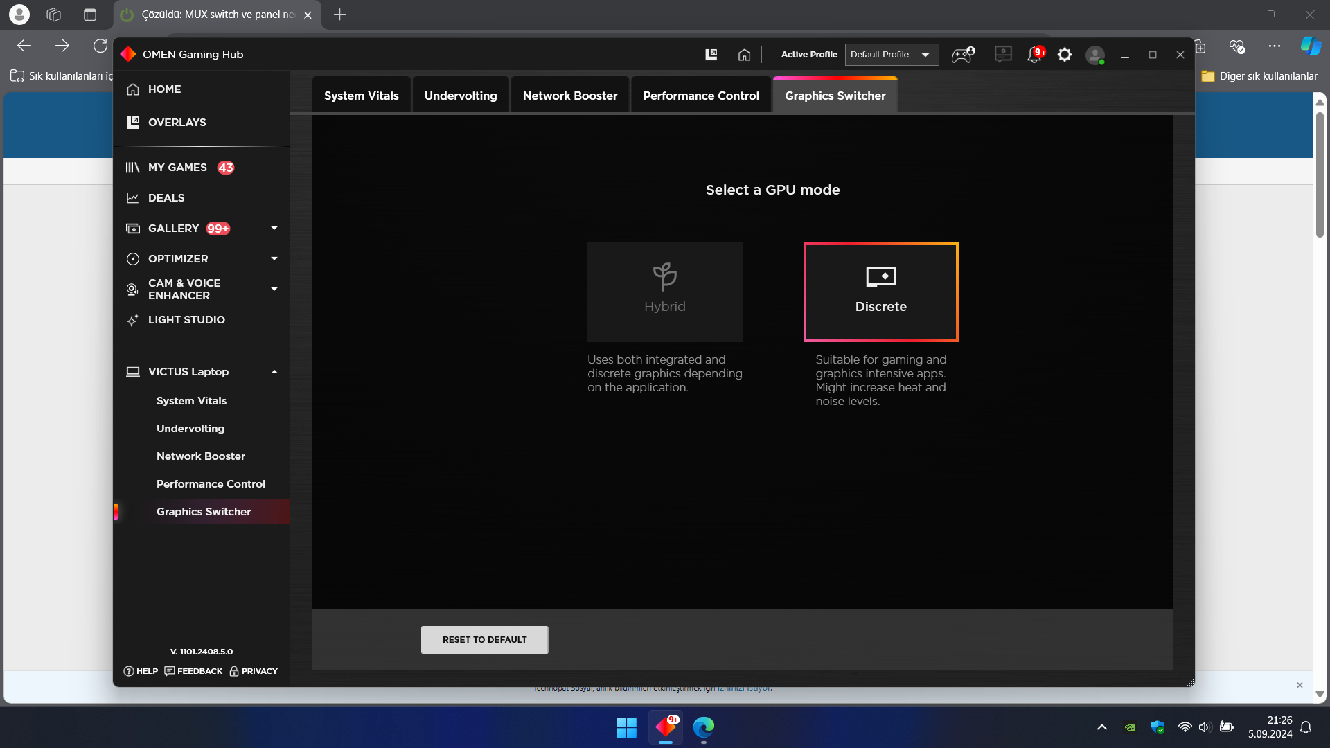Open Windows Start menu on taskbar
This screenshot has height=748, width=1330.
(626, 727)
